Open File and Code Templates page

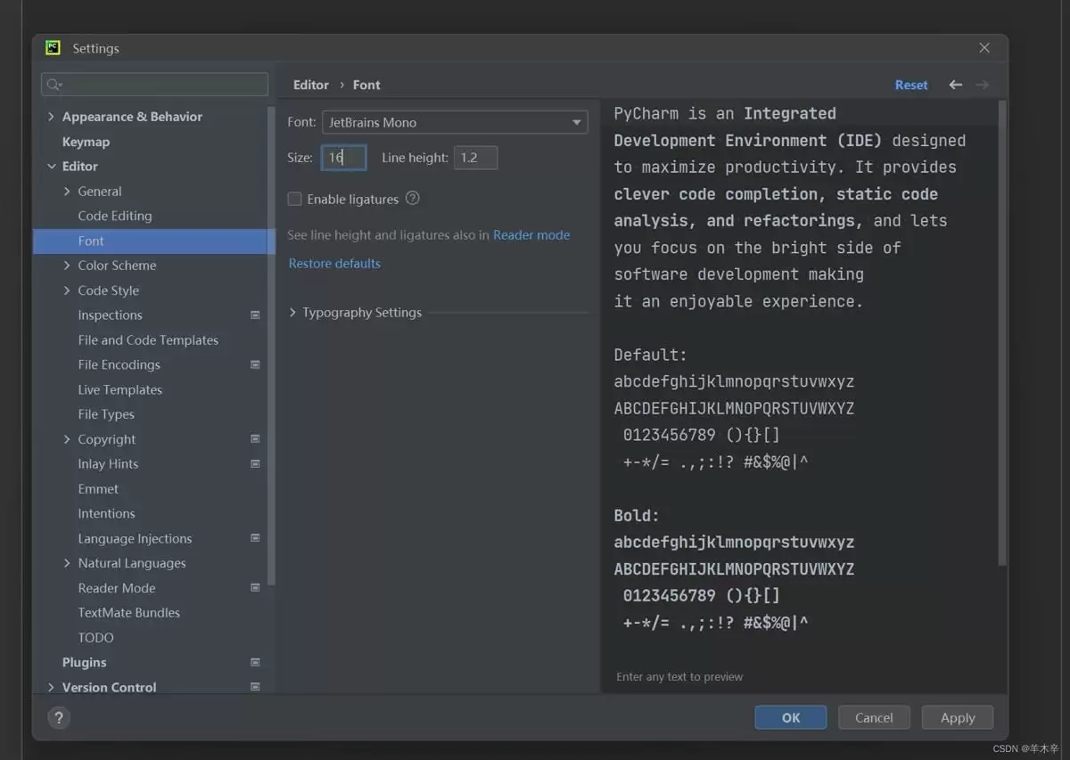pyautogui.click(x=148, y=340)
